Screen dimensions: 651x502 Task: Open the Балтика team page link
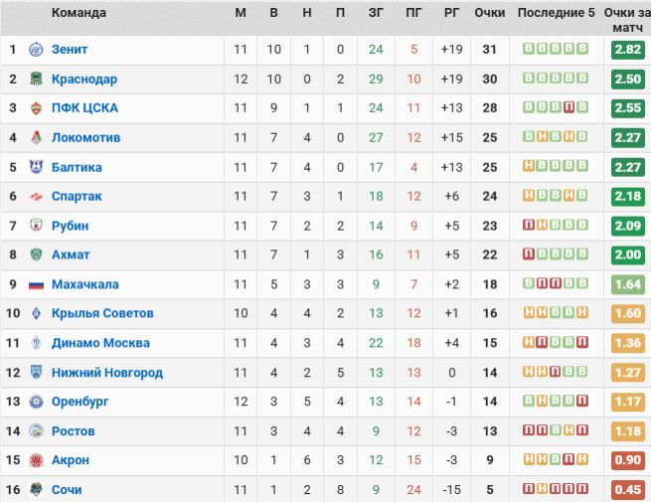(x=77, y=167)
